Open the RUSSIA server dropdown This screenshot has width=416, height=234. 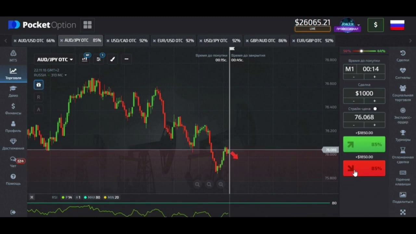click(50, 75)
